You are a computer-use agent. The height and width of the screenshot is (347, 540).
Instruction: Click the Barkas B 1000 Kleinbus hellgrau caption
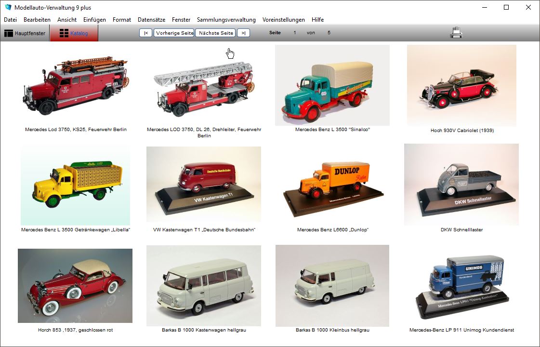[332, 330]
